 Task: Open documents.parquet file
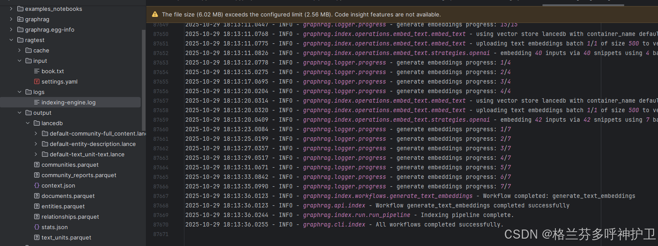[68, 196]
